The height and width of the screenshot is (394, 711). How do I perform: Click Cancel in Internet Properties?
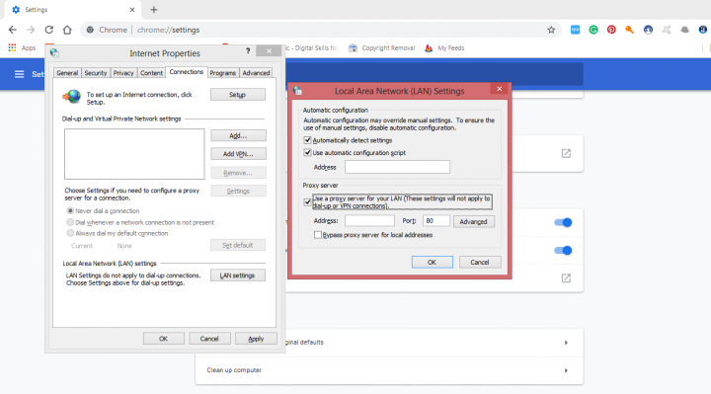[209, 339]
